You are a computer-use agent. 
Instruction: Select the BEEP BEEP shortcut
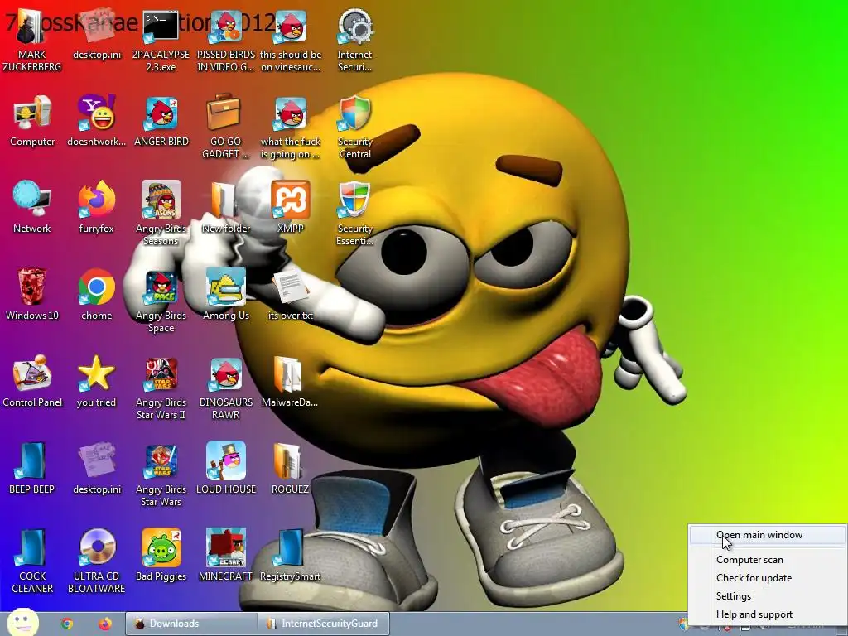coord(32,469)
